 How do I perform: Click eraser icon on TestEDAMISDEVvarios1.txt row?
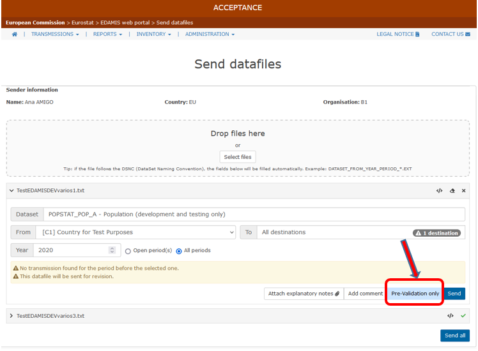tap(452, 191)
